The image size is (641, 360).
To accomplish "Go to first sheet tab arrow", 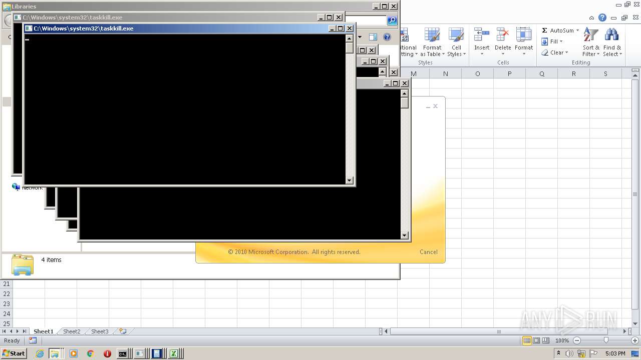I will (5, 331).
